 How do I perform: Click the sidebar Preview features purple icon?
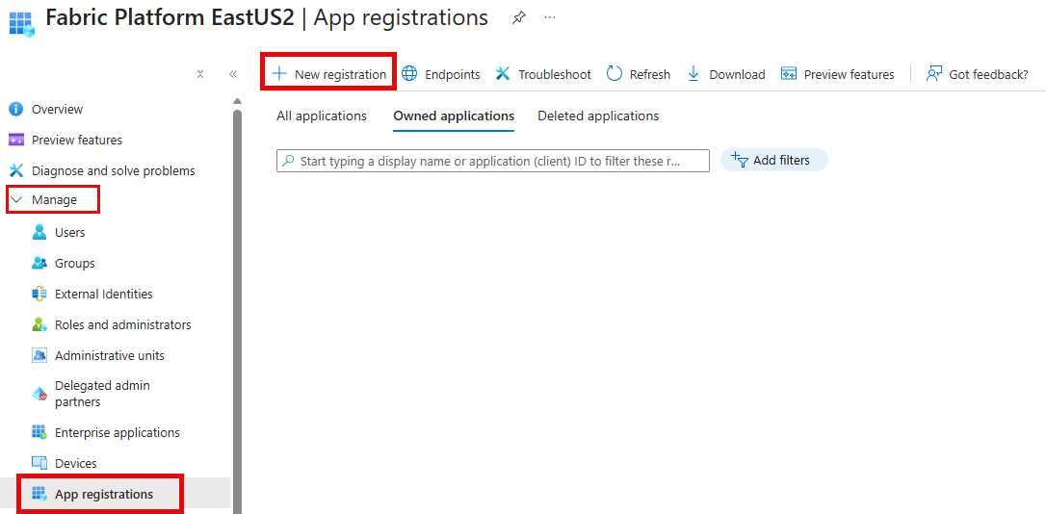[16, 140]
